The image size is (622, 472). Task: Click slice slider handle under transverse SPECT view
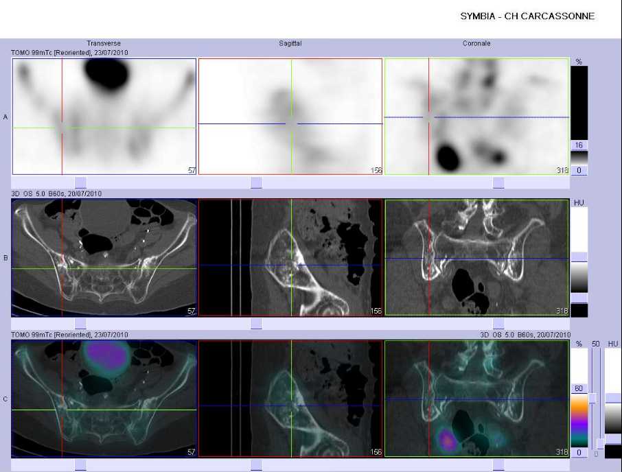click(x=80, y=182)
